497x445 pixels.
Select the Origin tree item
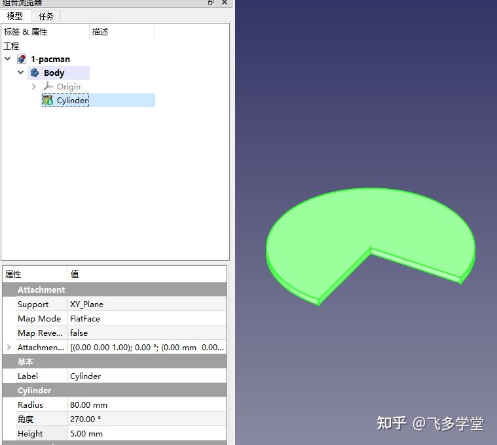pos(69,87)
